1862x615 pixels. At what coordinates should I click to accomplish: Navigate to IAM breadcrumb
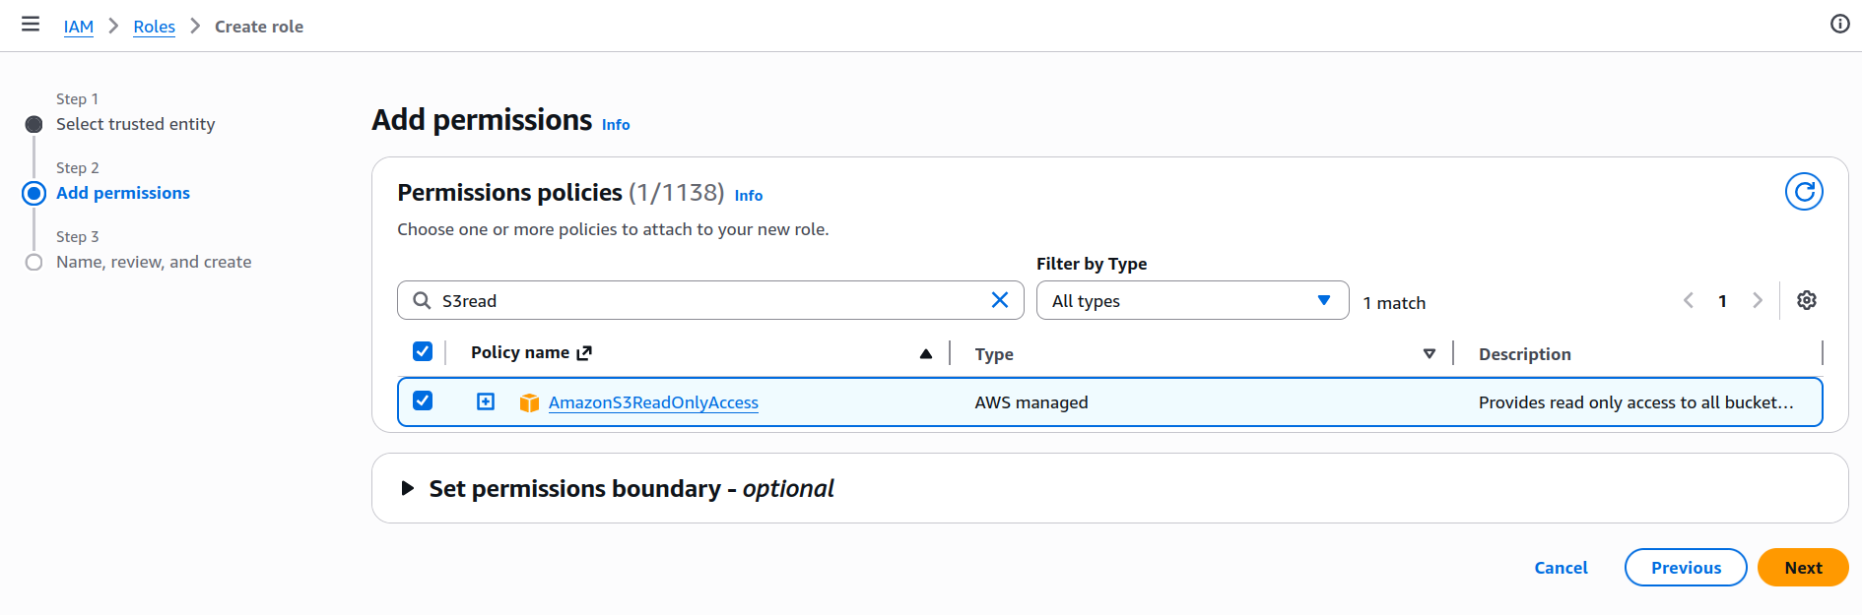79,27
